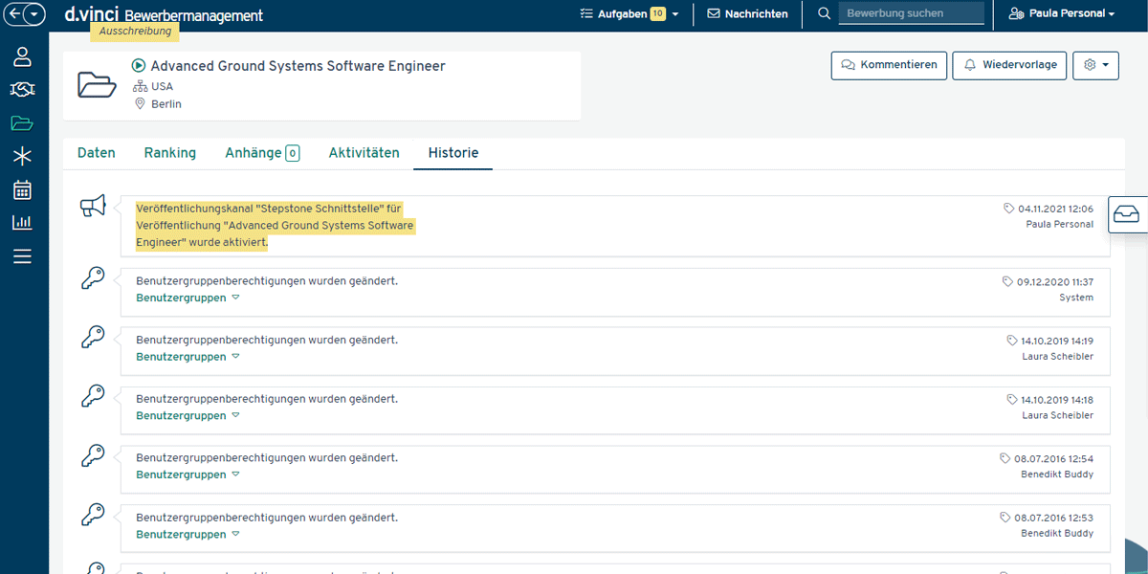Image resolution: width=1148 pixels, height=574 pixels.
Task: Click the inbox tray icon on right edge
Action: 1127,214
